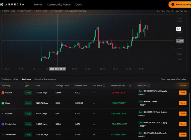Image resolution: width=191 pixels, height=140 pixels.
Task: Click the 97,899.2 Token value
Action: click(151, 102)
